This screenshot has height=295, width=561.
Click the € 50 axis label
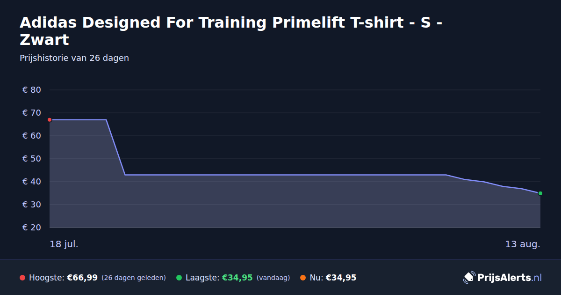click(32, 159)
